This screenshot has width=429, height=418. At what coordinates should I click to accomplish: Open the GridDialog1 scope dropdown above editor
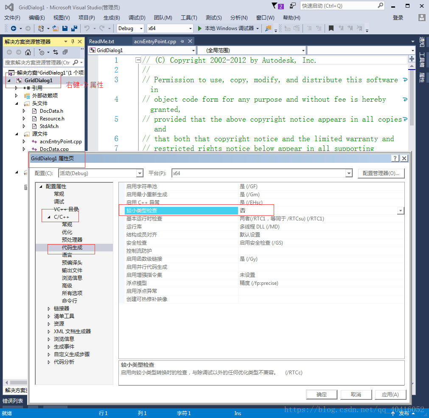(x=193, y=50)
